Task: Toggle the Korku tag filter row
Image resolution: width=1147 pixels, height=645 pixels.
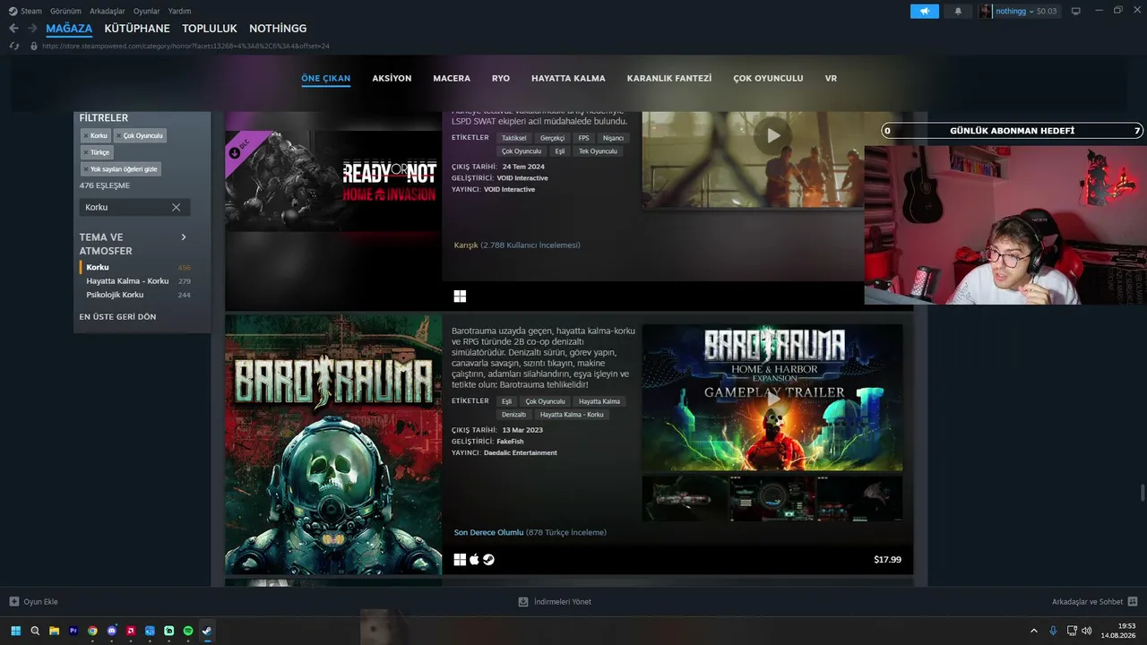Action: (x=136, y=267)
